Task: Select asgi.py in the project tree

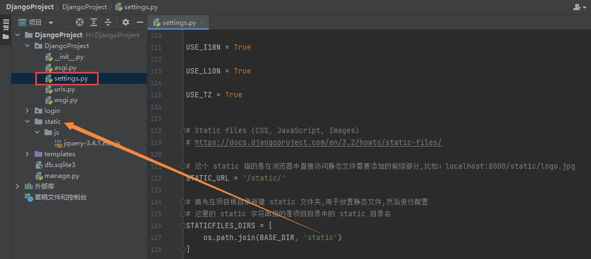Action: tap(65, 68)
